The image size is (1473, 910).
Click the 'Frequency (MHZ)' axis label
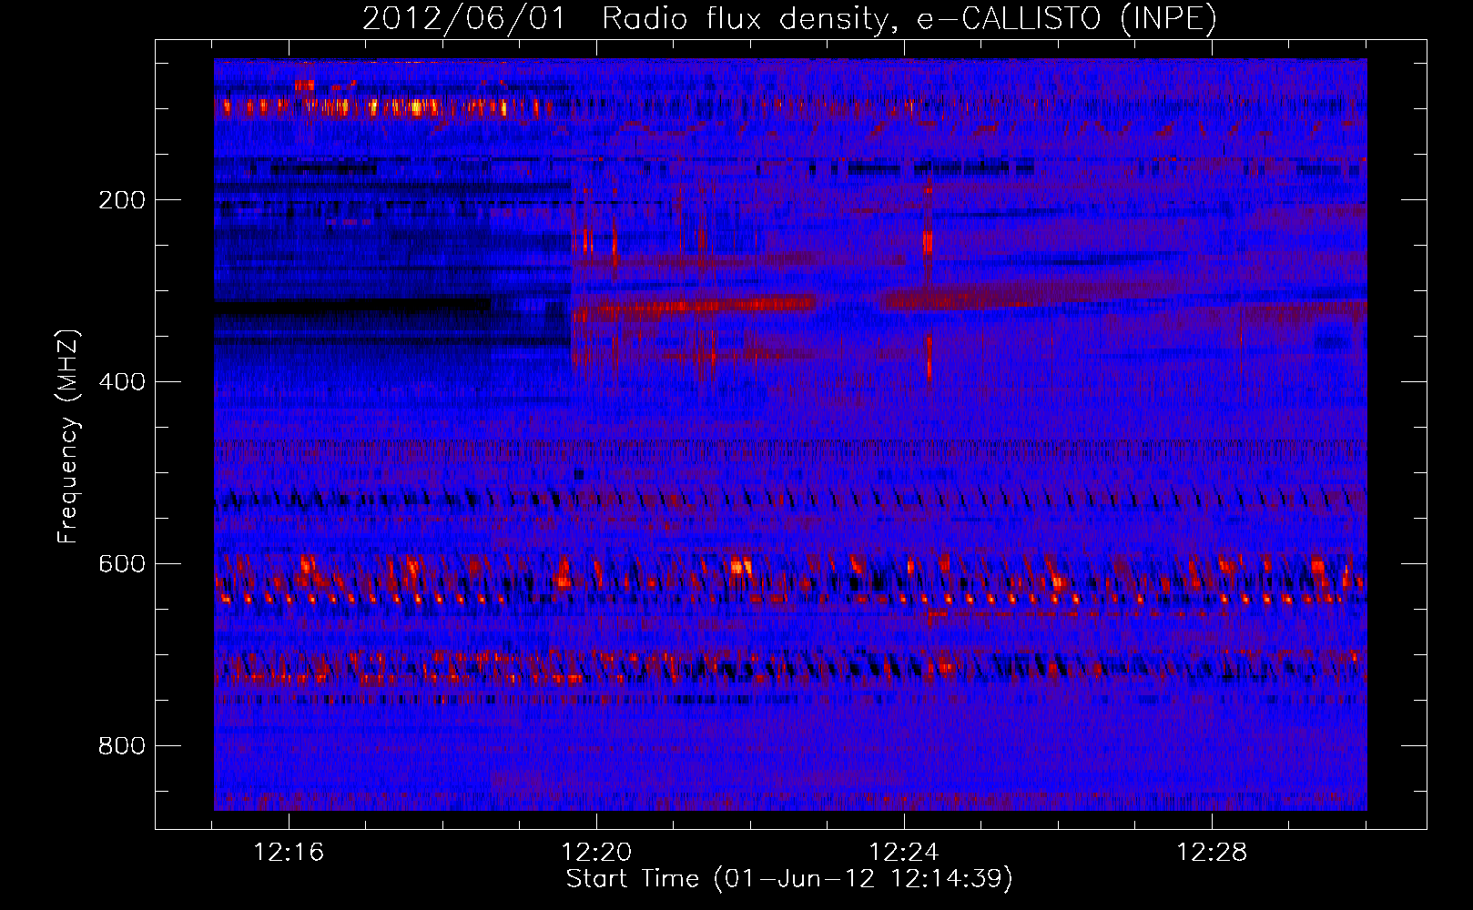click(x=68, y=437)
